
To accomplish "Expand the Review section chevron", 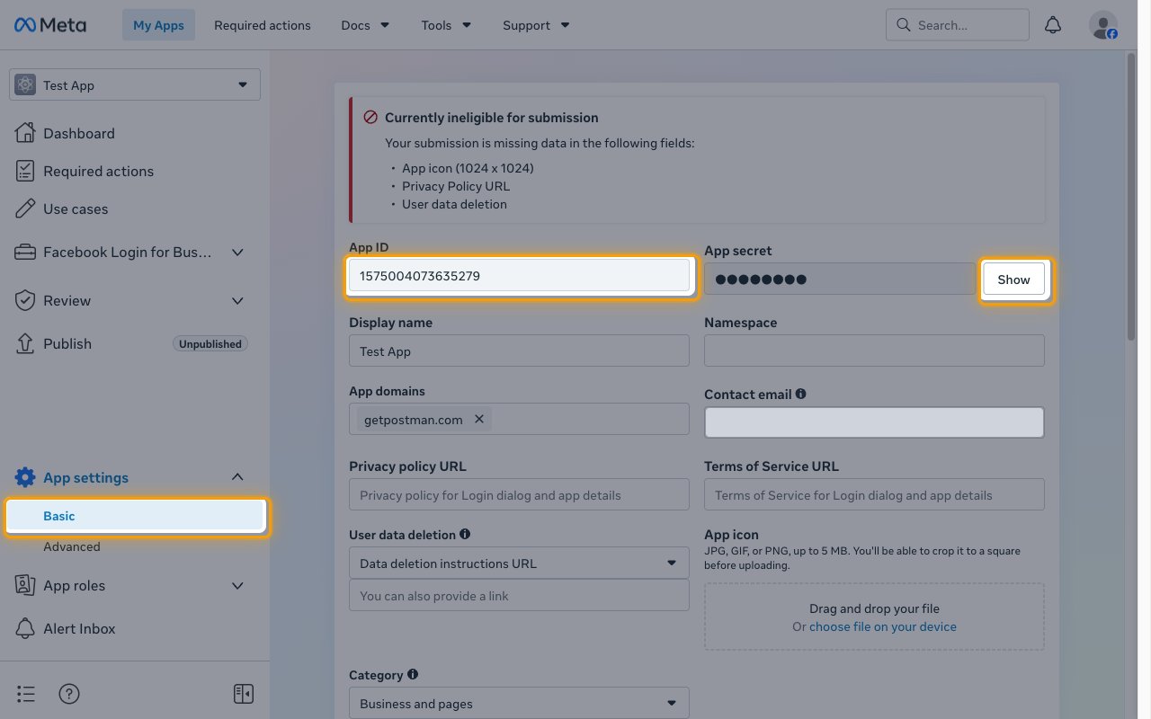I will pyautogui.click(x=237, y=300).
